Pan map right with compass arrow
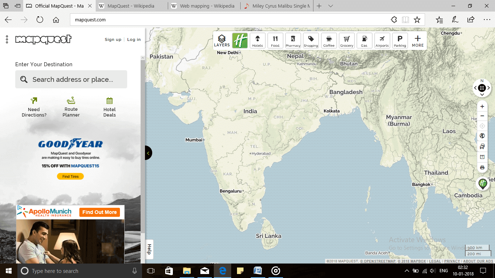 (x=488, y=88)
